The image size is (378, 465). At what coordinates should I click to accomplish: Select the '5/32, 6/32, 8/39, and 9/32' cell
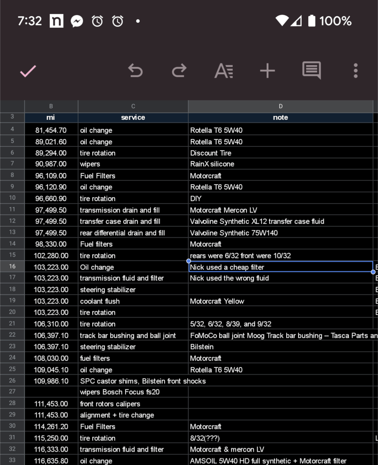pos(281,324)
